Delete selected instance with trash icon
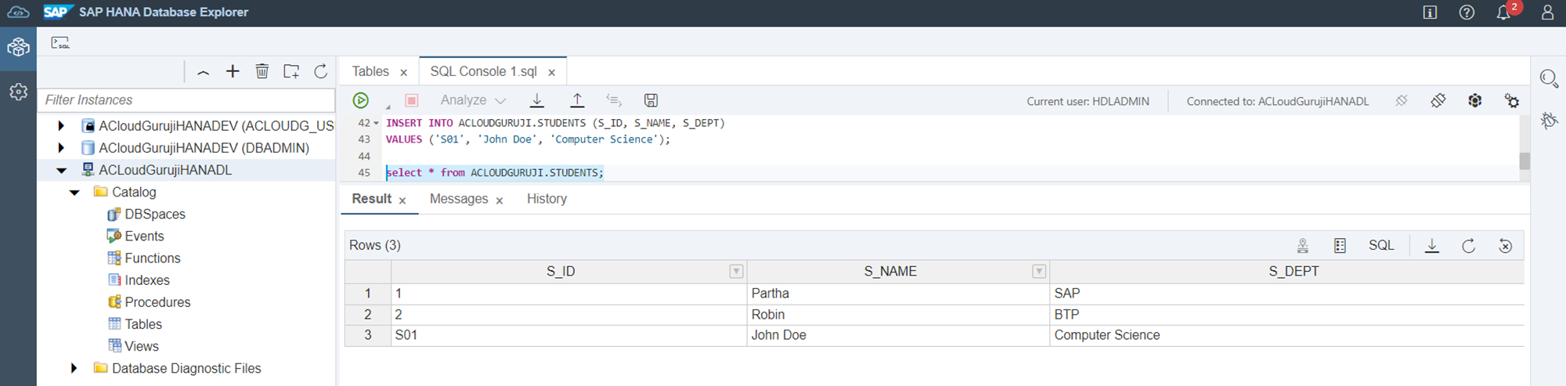1566x386 pixels. coord(262,71)
